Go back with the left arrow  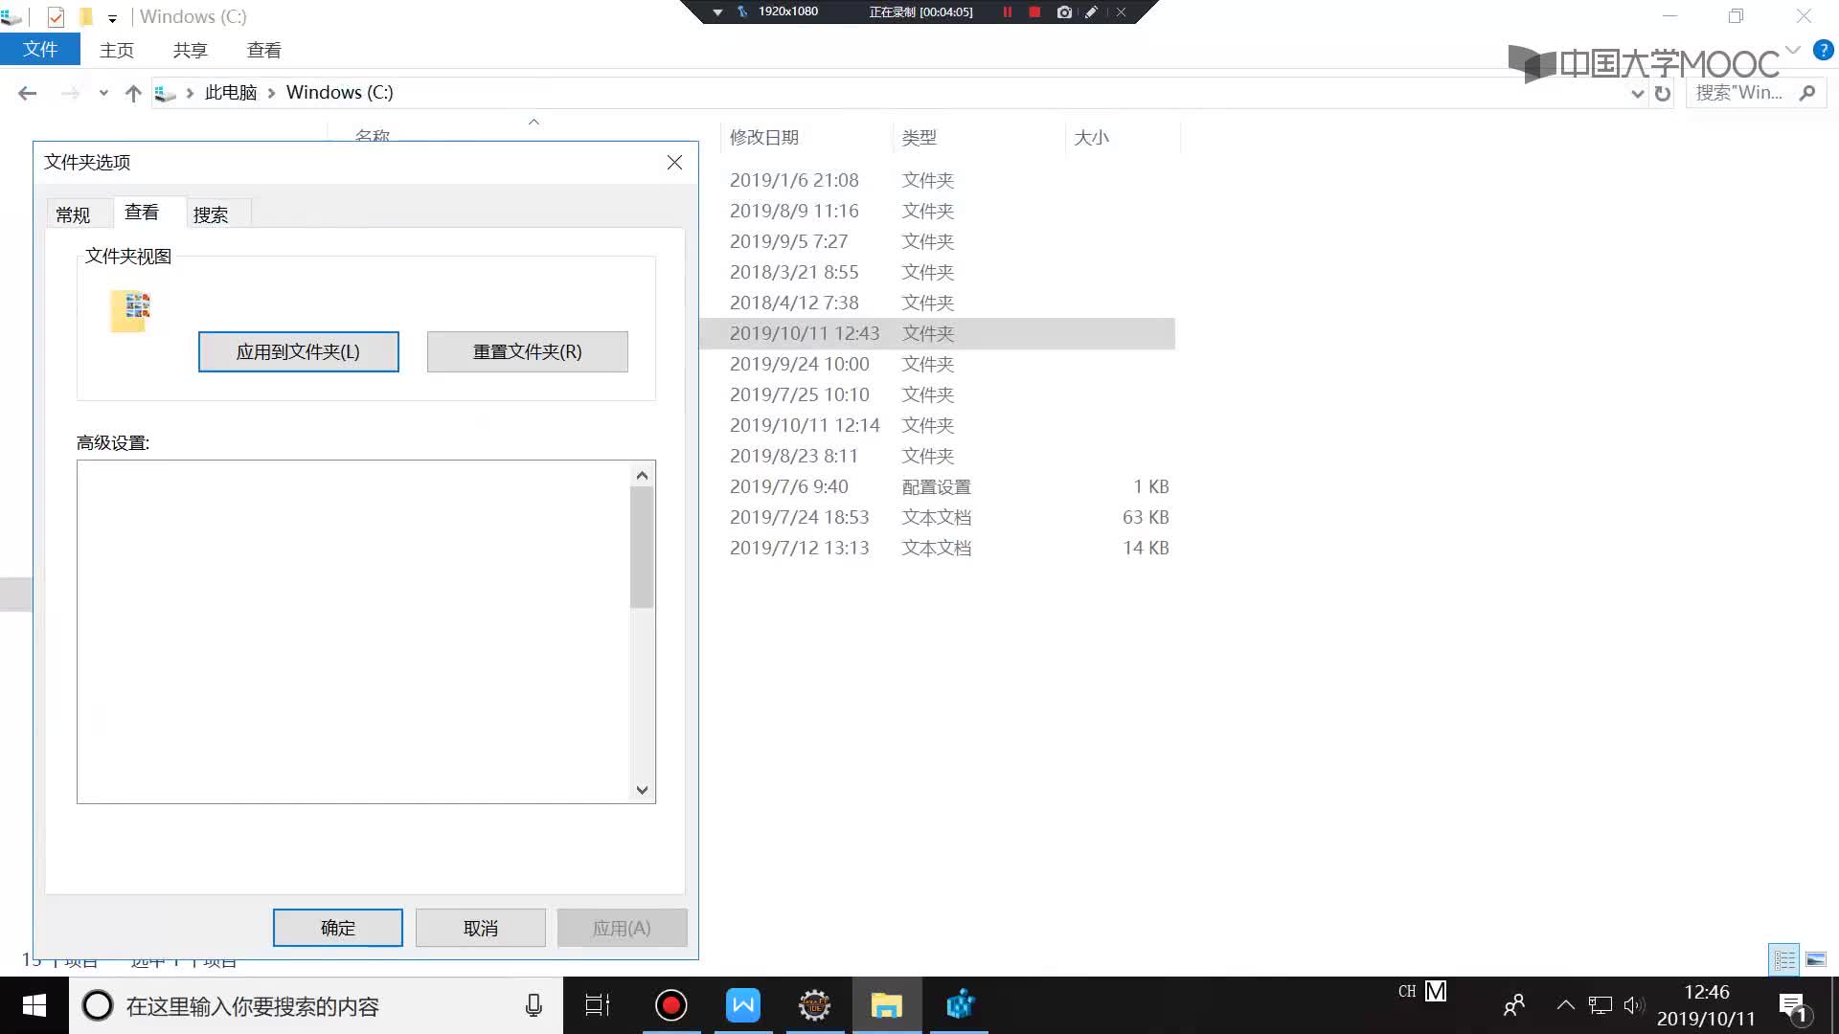coord(27,93)
